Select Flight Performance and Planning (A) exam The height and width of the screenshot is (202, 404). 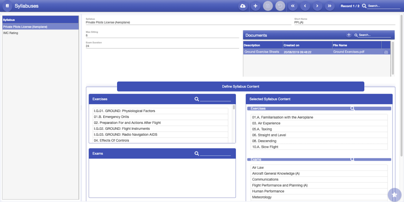(x=319, y=185)
